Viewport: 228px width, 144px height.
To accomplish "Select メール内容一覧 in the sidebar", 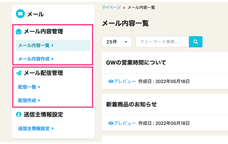I will pyautogui.click(x=34, y=45).
